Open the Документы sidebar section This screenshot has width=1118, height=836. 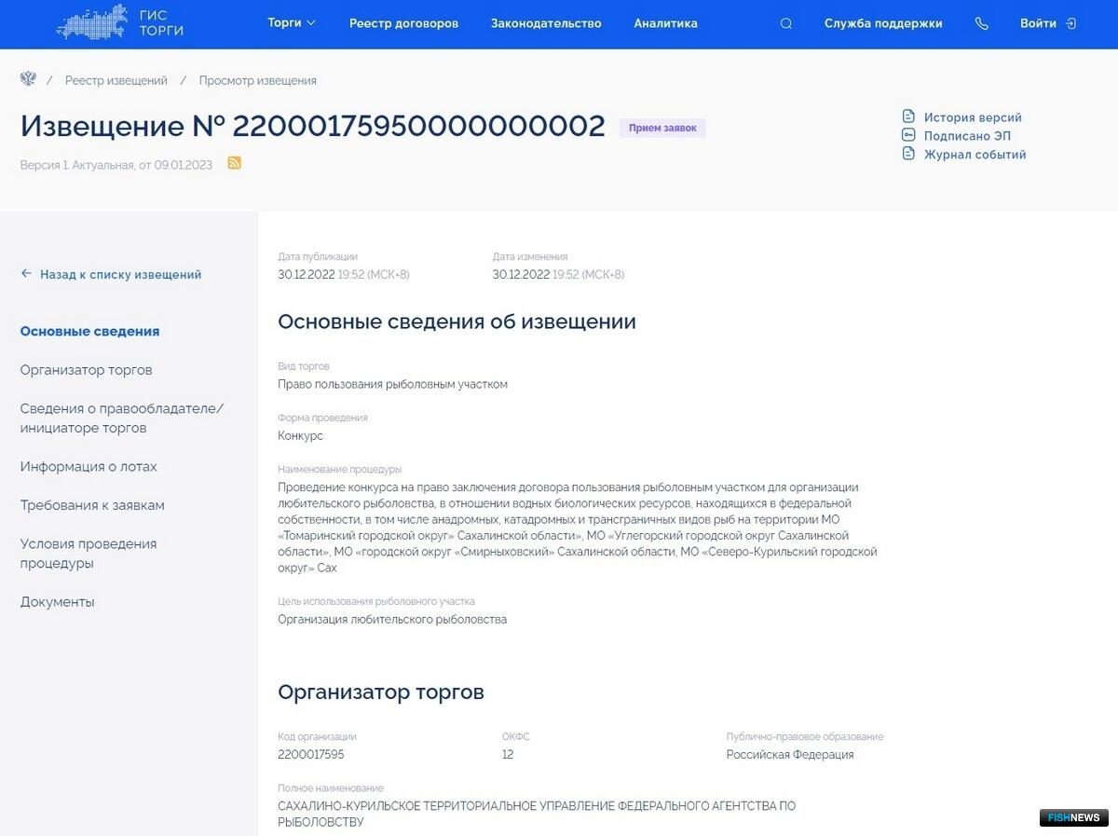pyautogui.click(x=58, y=602)
